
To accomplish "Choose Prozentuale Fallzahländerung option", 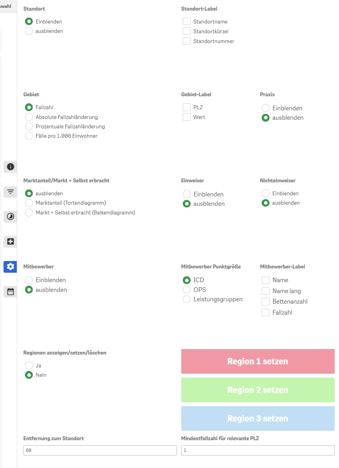I will [29, 126].
